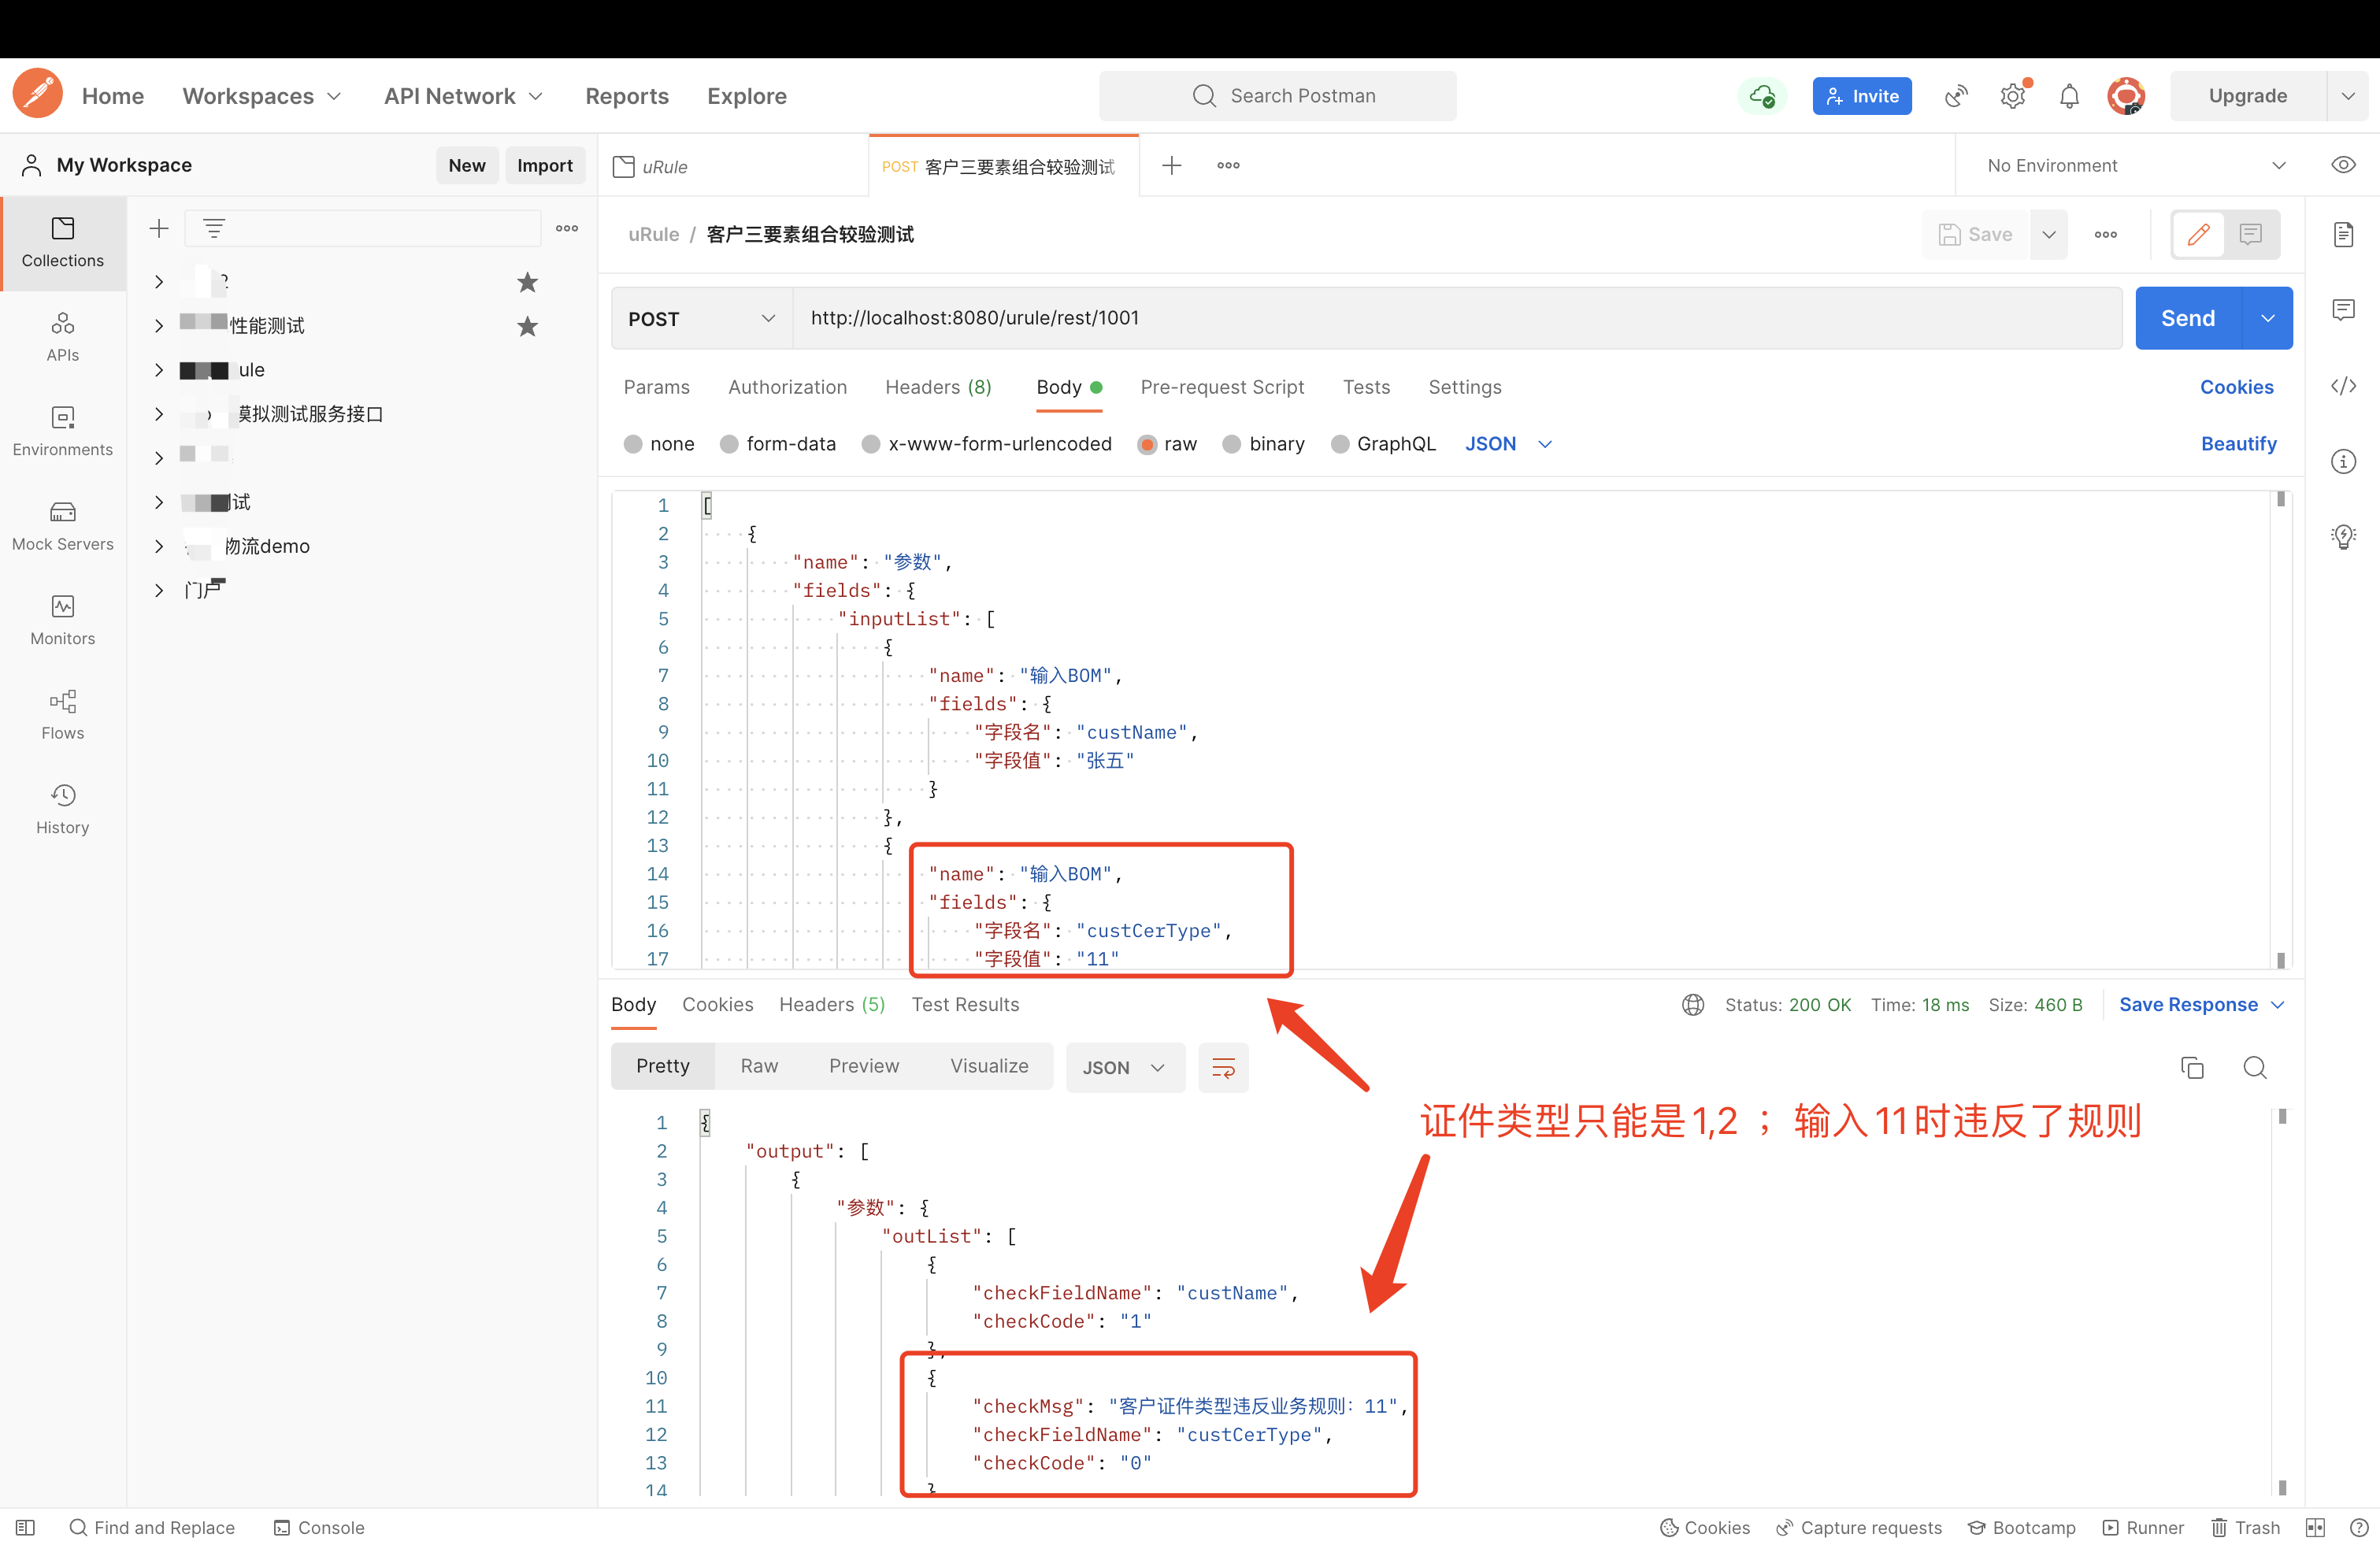Click the Beautify link
This screenshot has width=2380, height=1545.
click(x=2237, y=444)
